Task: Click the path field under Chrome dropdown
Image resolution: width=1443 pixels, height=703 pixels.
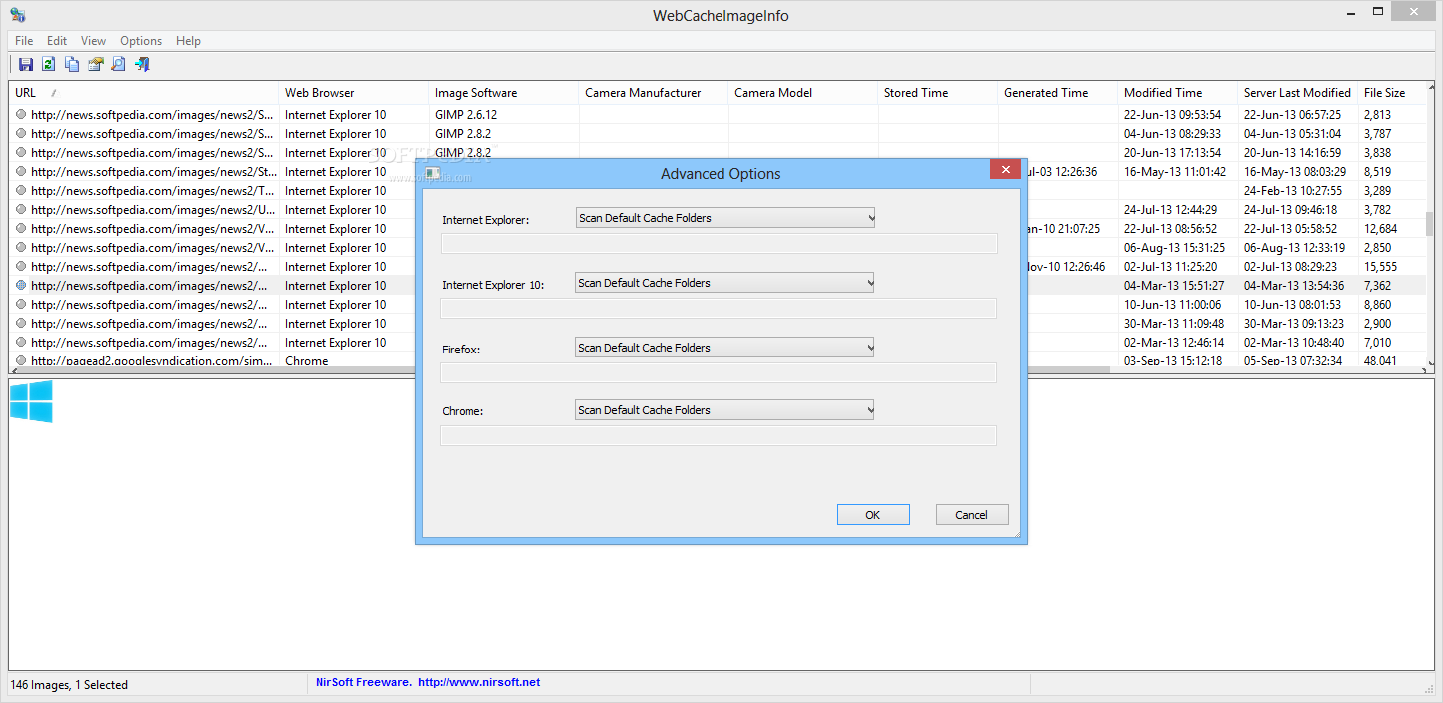Action: [719, 436]
